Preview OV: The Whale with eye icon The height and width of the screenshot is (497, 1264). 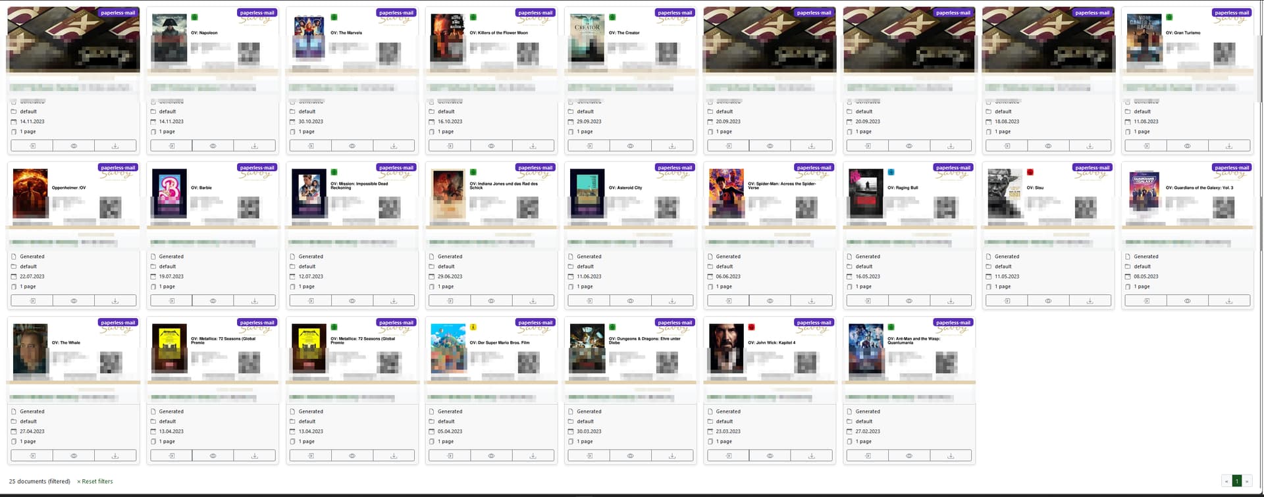[x=74, y=456]
